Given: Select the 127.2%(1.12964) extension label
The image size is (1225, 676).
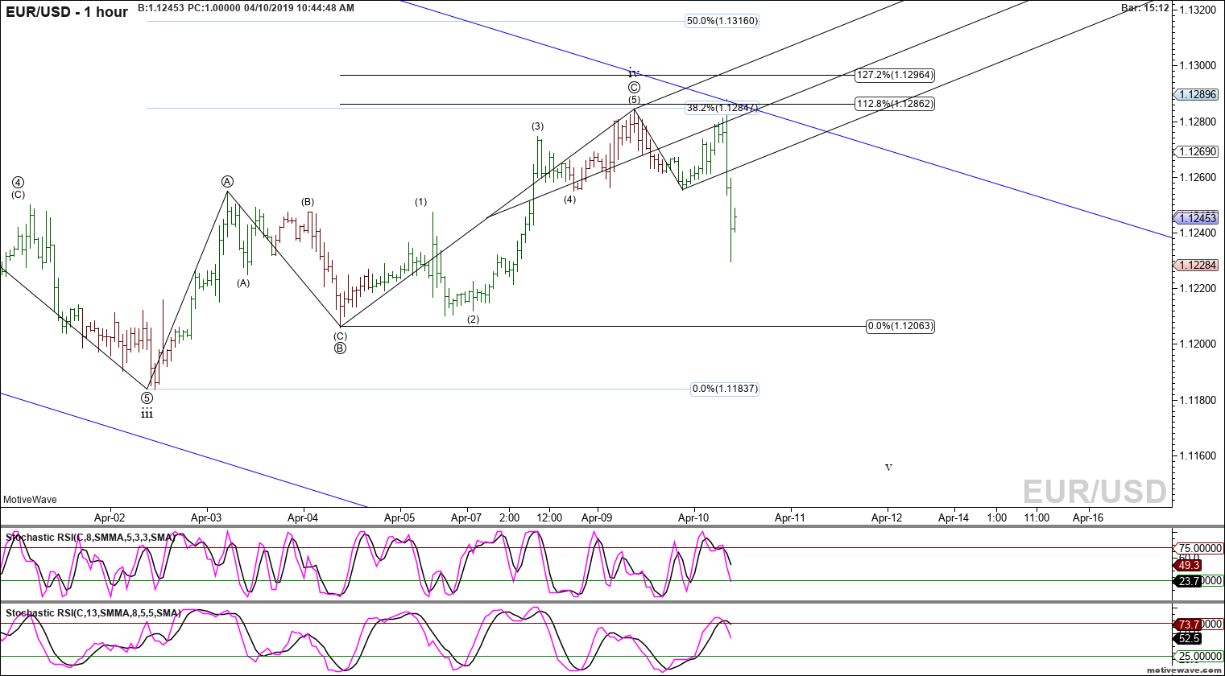Looking at the screenshot, I should point(895,75).
